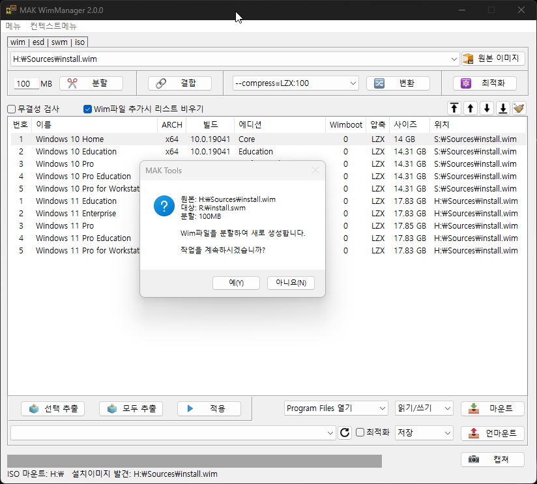Click the 100 MB split size field
This screenshot has height=484, width=537.
(26, 83)
